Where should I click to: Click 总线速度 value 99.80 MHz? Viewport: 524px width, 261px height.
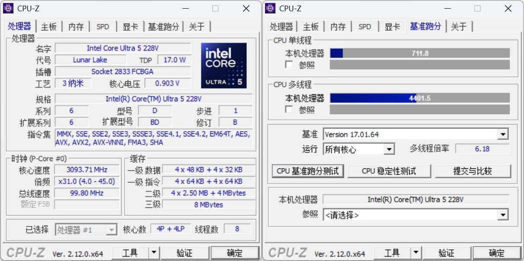(x=87, y=193)
